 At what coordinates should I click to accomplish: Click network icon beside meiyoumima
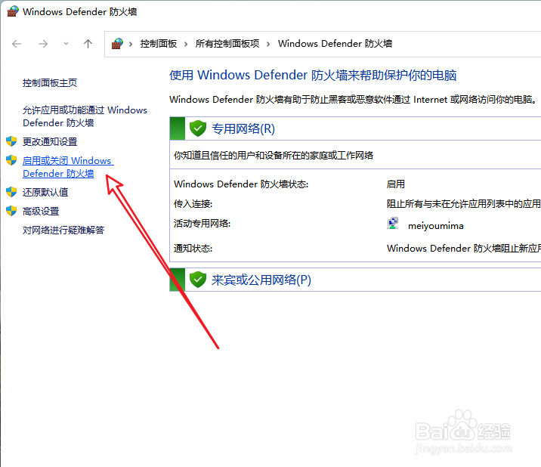[x=393, y=224]
